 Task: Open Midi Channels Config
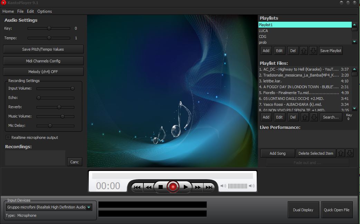tap(43, 61)
